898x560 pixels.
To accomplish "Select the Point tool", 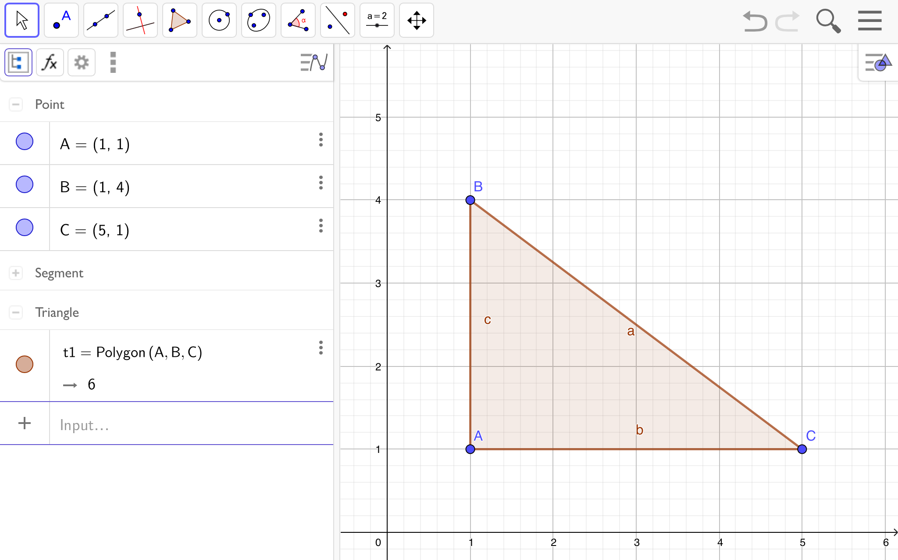I will [61, 20].
